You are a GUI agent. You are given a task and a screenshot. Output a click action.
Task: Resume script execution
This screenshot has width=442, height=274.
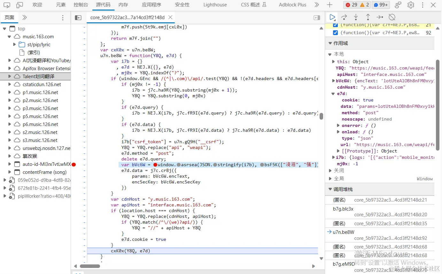point(332,17)
